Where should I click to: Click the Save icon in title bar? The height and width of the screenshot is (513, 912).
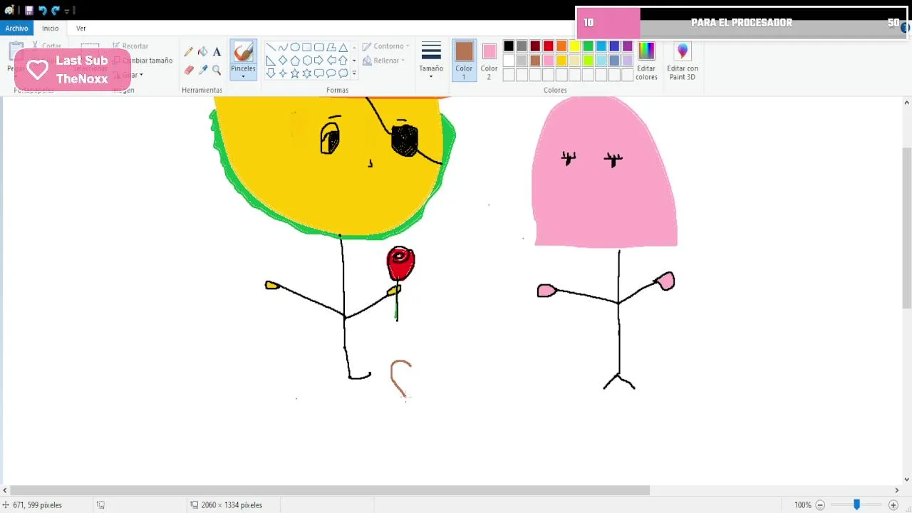29,10
